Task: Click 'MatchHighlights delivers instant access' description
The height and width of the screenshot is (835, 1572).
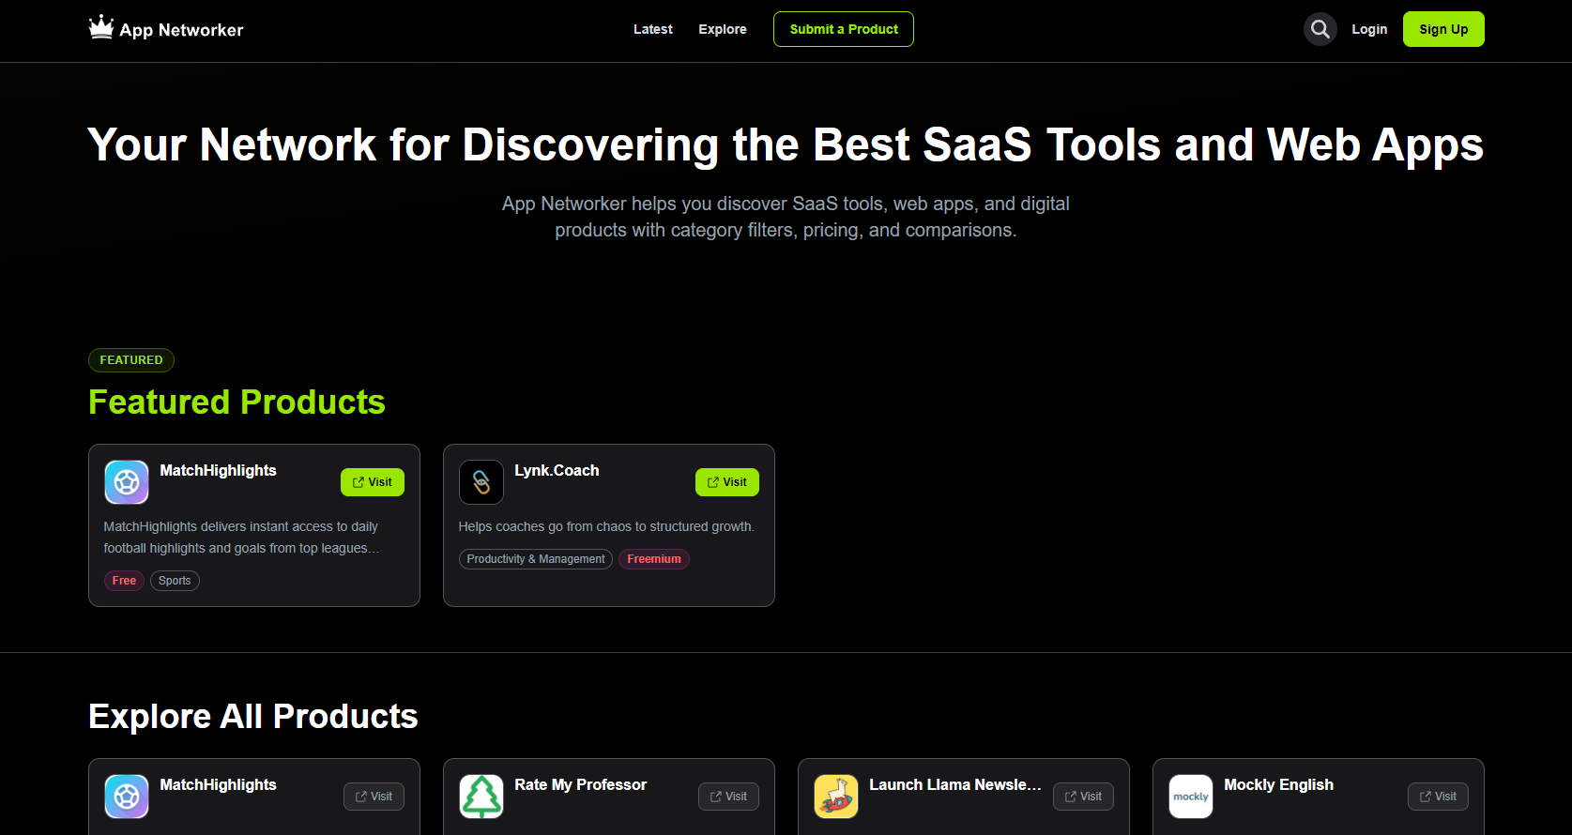Action: (242, 538)
